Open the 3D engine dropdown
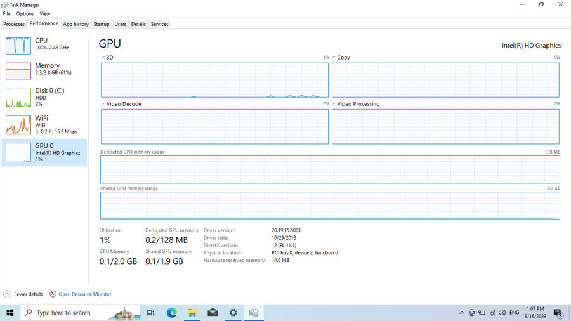 103,58
